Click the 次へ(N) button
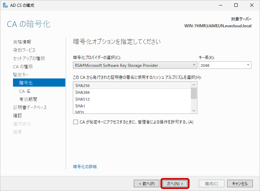 (175, 183)
